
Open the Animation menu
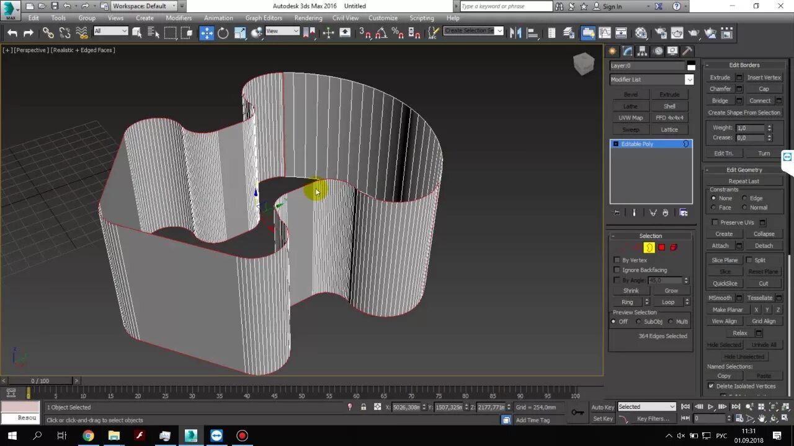pos(218,18)
